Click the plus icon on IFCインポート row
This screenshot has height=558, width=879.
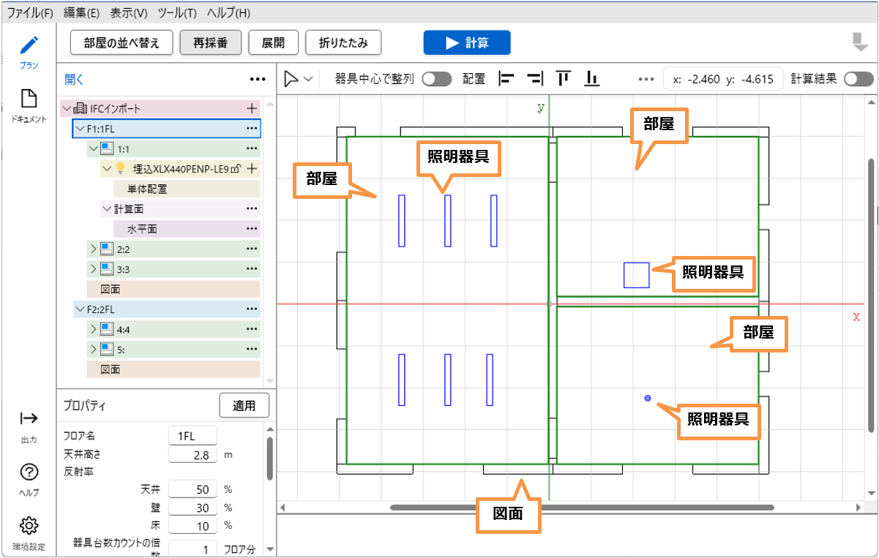(252, 108)
